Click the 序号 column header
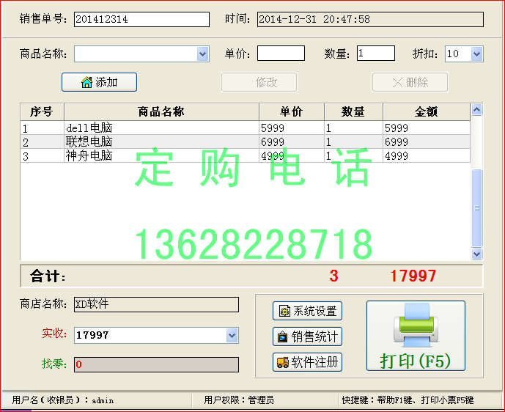This screenshot has height=412, width=505. 42,111
